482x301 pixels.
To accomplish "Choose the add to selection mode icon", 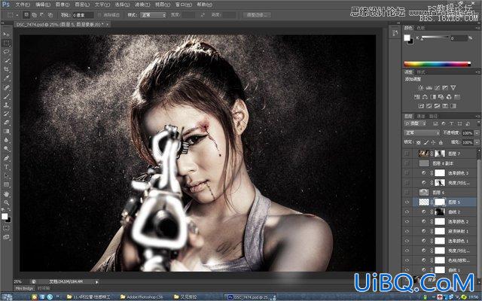I will (34, 15).
